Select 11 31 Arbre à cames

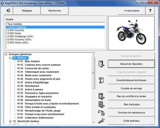(30, 90)
